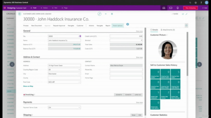The height and width of the screenshot is (118, 211).
Task: Click the Ongoing Sales Orders tile showing 5
Action: [x=175, y=74]
